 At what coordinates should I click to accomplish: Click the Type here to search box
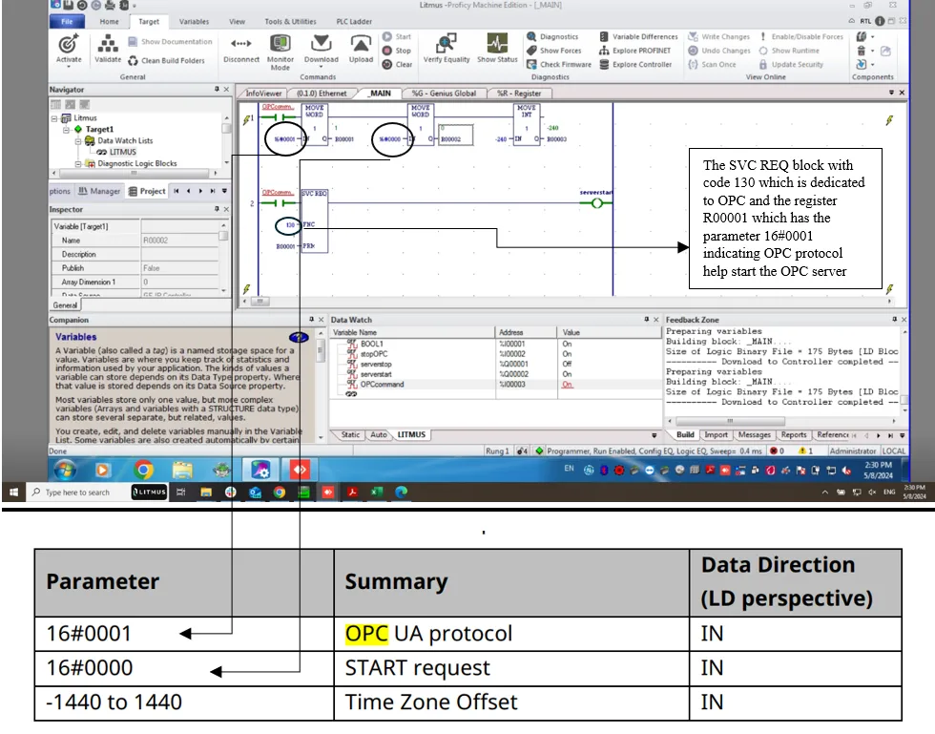(x=77, y=493)
